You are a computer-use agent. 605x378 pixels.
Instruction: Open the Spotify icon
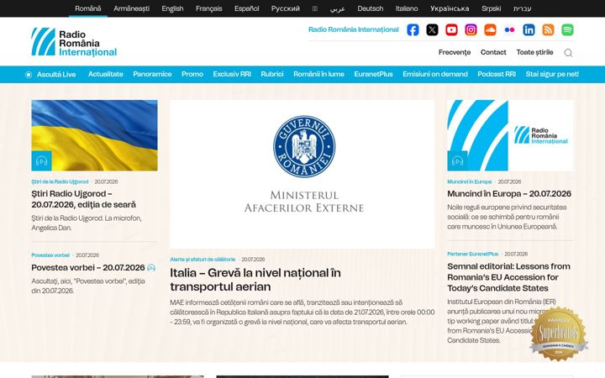pyautogui.click(x=567, y=29)
